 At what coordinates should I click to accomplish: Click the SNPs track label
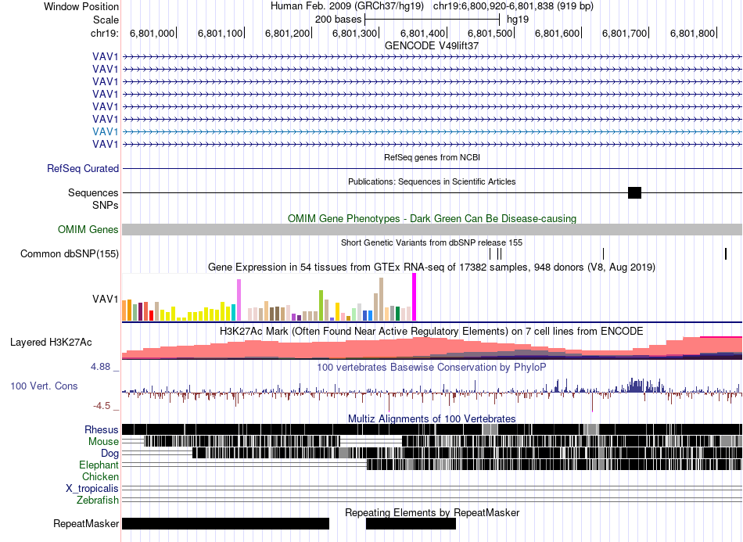[x=106, y=205]
